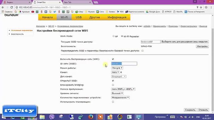The height and width of the screenshot is (120, 214).
Task: Click the Применить link in header
Action: click(159, 26)
